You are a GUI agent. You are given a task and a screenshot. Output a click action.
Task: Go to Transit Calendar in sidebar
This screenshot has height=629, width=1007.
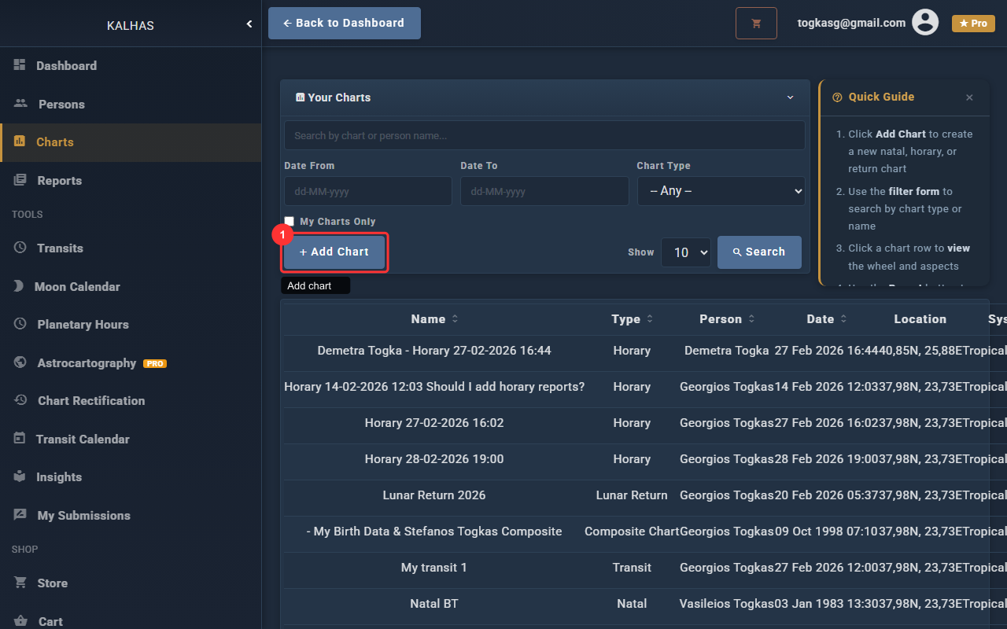coord(83,439)
